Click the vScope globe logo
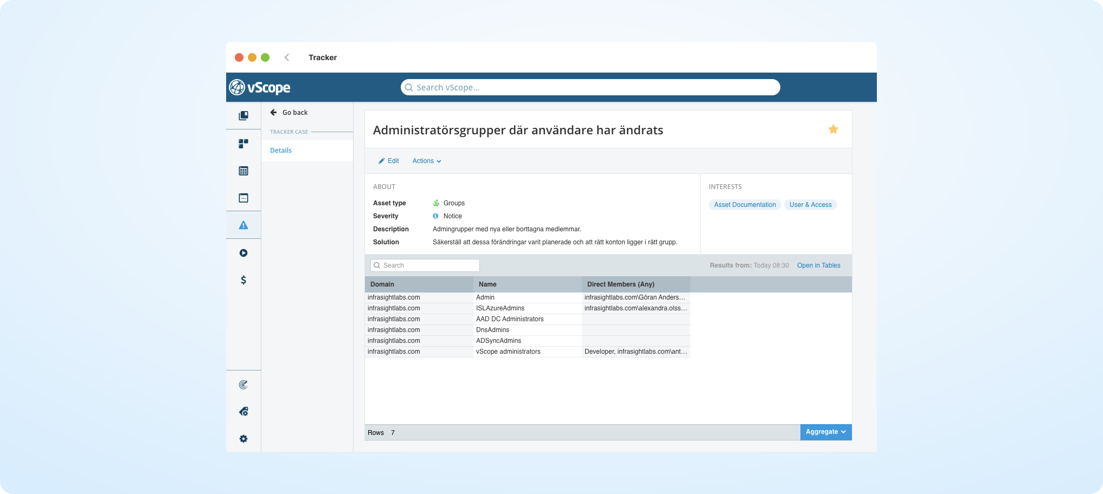 point(237,87)
